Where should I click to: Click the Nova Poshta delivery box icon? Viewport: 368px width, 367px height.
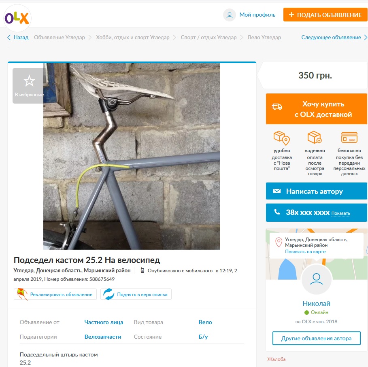(281, 138)
